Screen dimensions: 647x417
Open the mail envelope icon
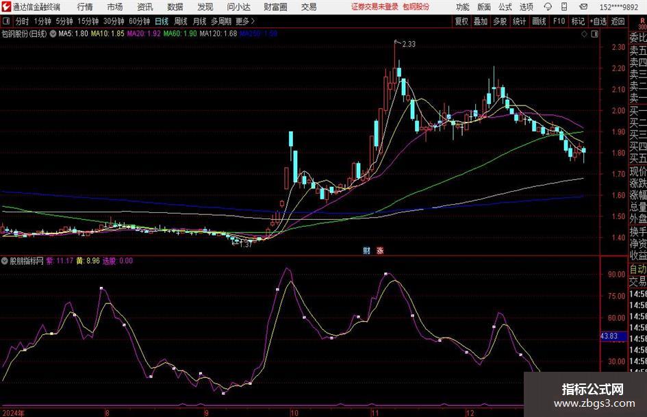(583, 7)
